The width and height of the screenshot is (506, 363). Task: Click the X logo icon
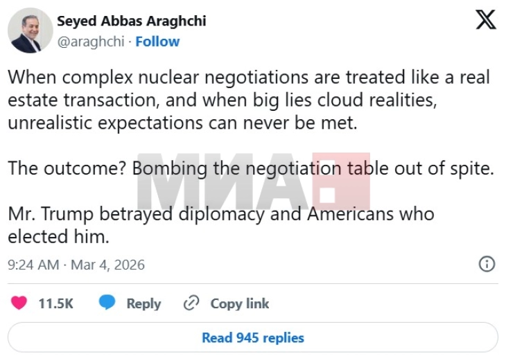486,21
